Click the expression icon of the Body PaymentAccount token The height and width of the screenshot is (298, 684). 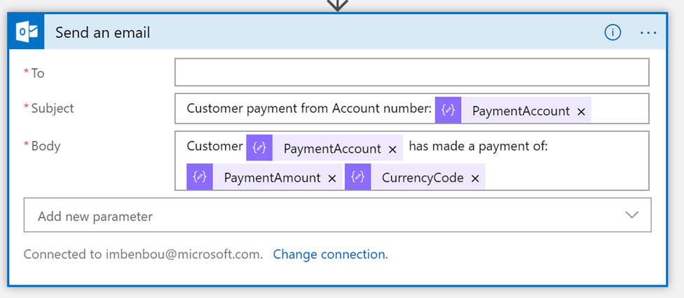pos(259,148)
